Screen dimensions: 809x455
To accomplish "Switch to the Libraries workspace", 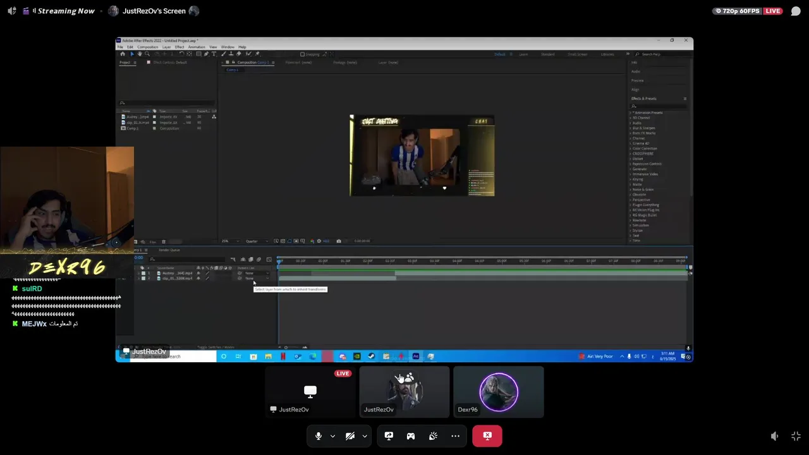I will (607, 54).
